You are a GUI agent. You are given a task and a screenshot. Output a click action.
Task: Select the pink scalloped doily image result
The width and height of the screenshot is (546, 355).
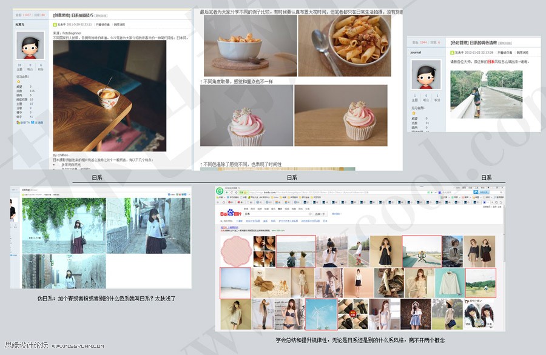point(235,251)
